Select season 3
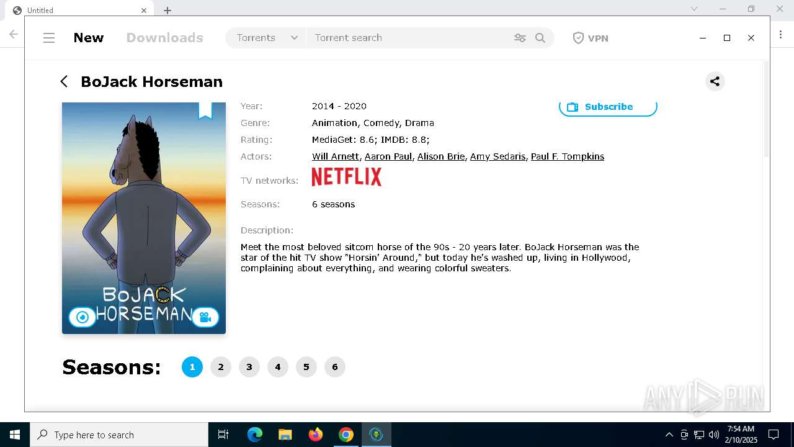 coord(249,367)
